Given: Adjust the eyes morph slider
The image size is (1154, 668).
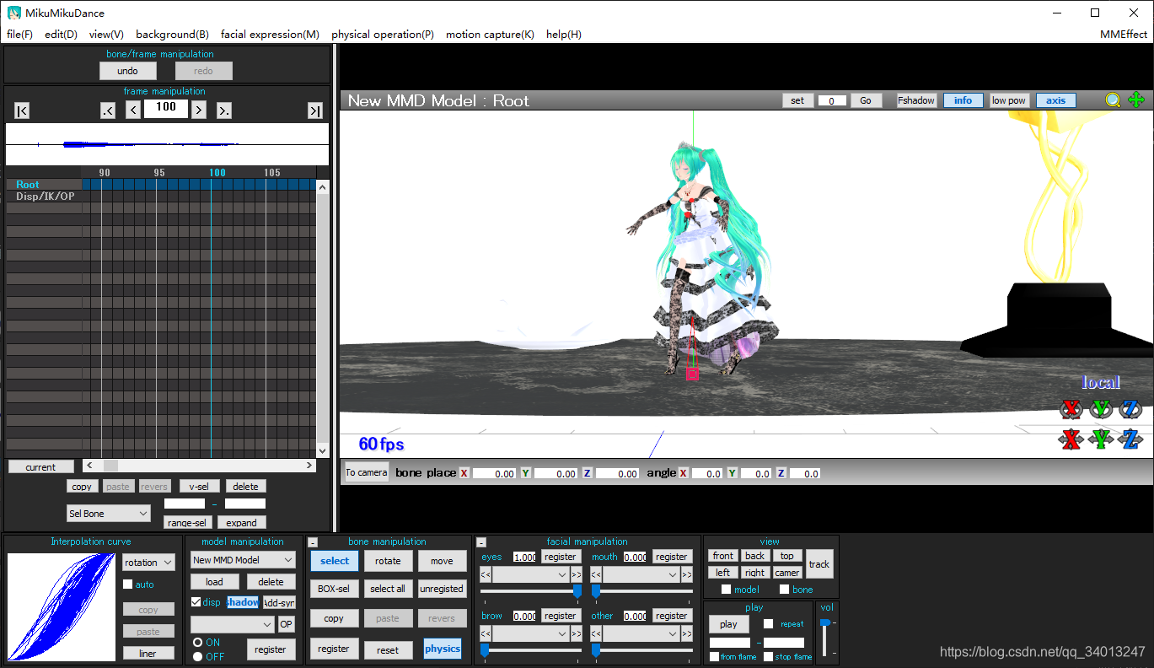Looking at the screenshot, I should (531, 591).
